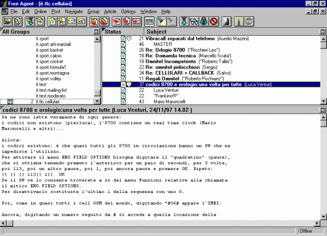Get new headers in subscribed groups
Screen dimensions: 327x236
[x=8, y=22]
